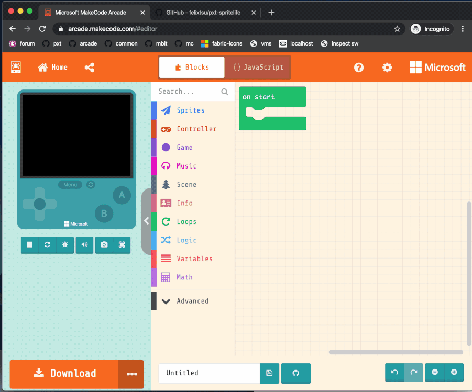This screenshot has width=472, height=392.
Task: Open the localhost bookmark
Action: (296, 43)
